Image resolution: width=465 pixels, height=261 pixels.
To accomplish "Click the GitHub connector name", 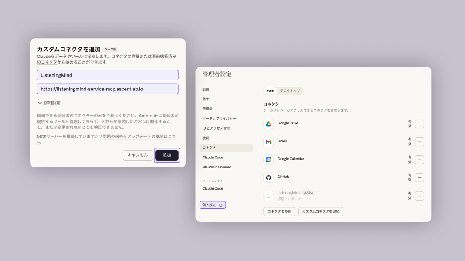I will tap(283, 177).
